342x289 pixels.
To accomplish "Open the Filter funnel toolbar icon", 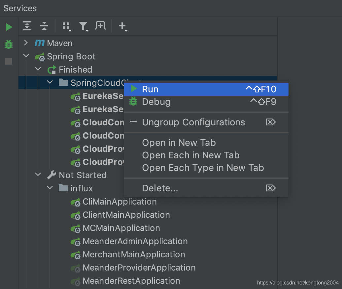I will tap(84, 26).
